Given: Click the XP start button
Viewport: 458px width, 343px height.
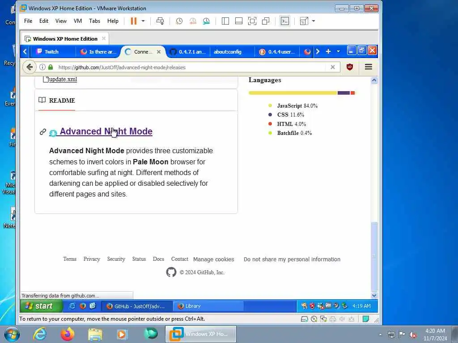Looking at the screenshot, I should point(41,306).
